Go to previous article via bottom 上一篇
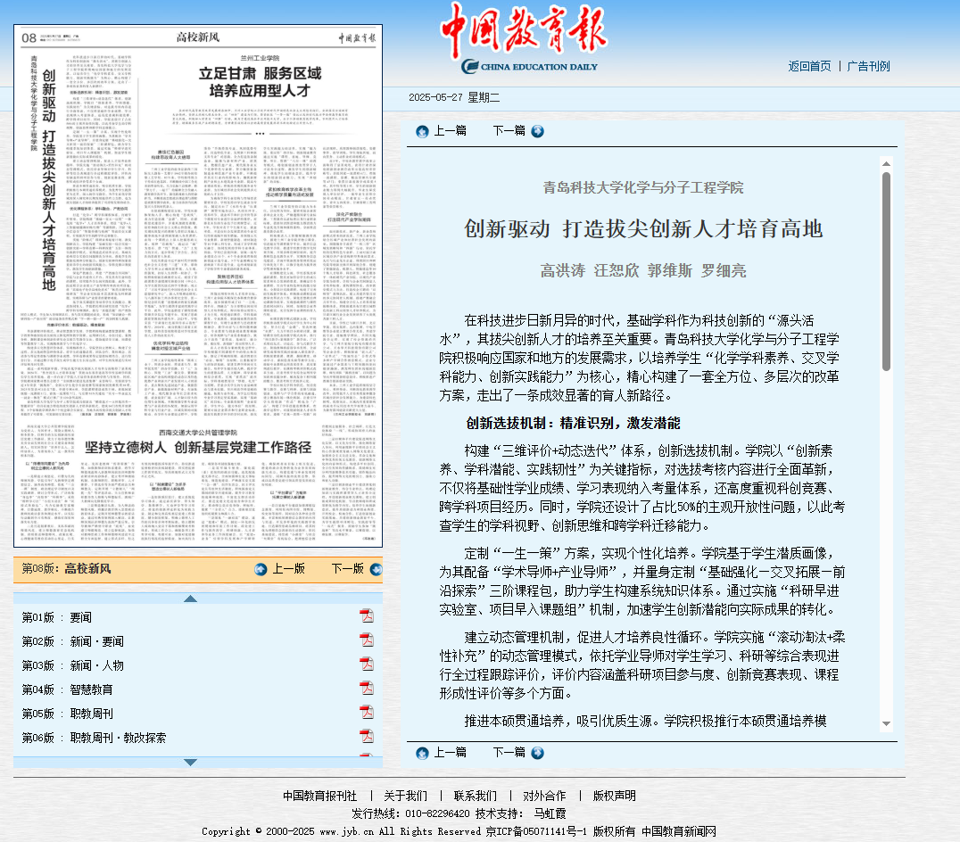Image resolution: width=960 pixels, height=842 pixels. 450,753
